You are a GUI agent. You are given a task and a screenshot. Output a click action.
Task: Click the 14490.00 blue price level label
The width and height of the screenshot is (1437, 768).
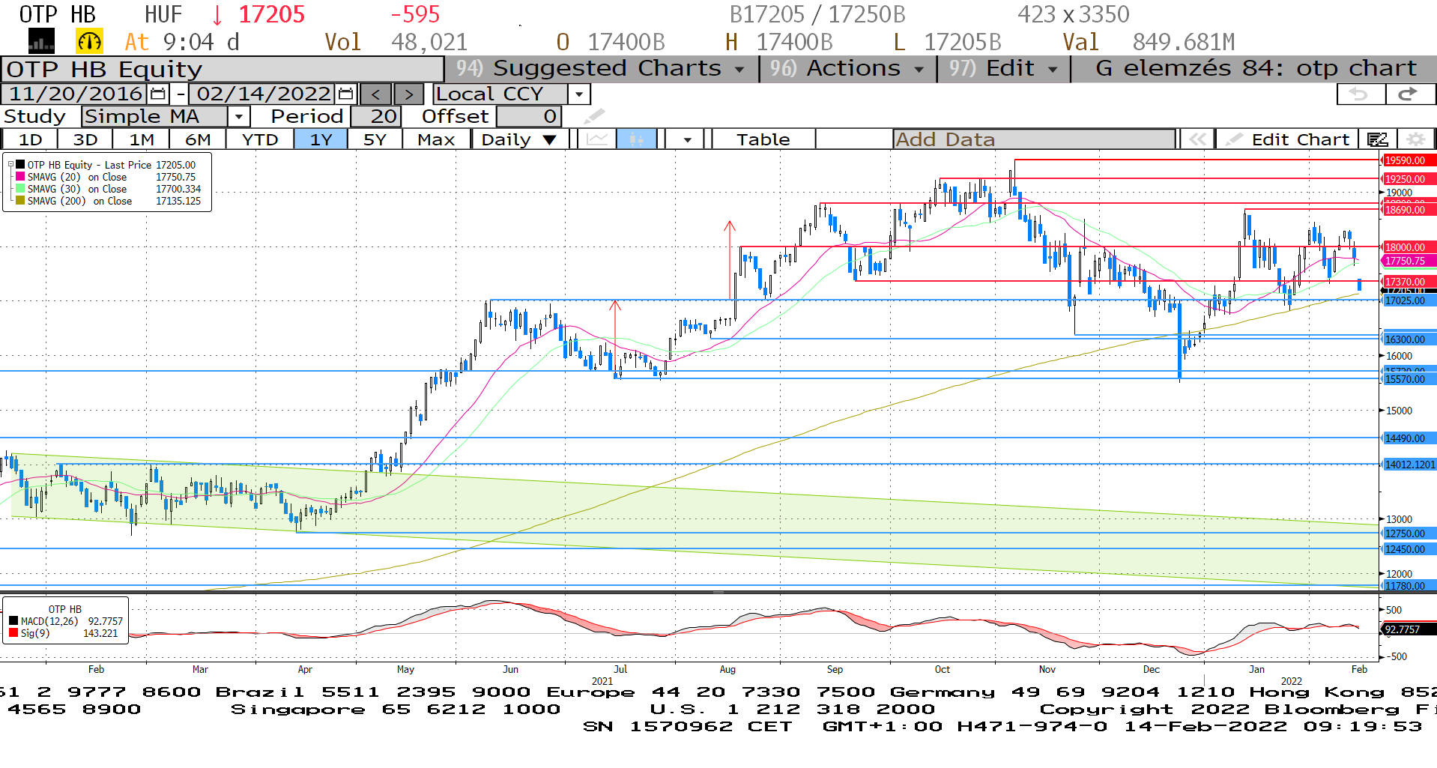tap(1409, 438)
